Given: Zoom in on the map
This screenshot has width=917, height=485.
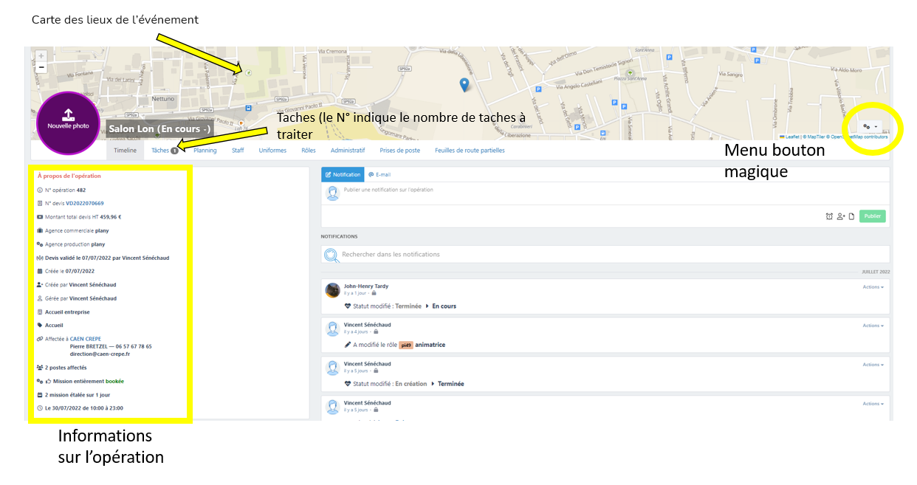Looking at the screenshot, I should (41, 56).
